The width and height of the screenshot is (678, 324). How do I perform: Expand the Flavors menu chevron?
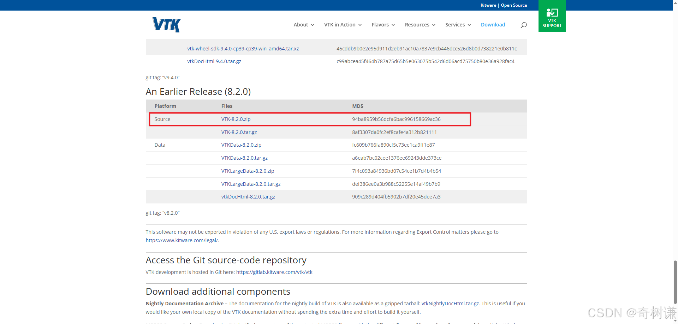pos(393,25)
